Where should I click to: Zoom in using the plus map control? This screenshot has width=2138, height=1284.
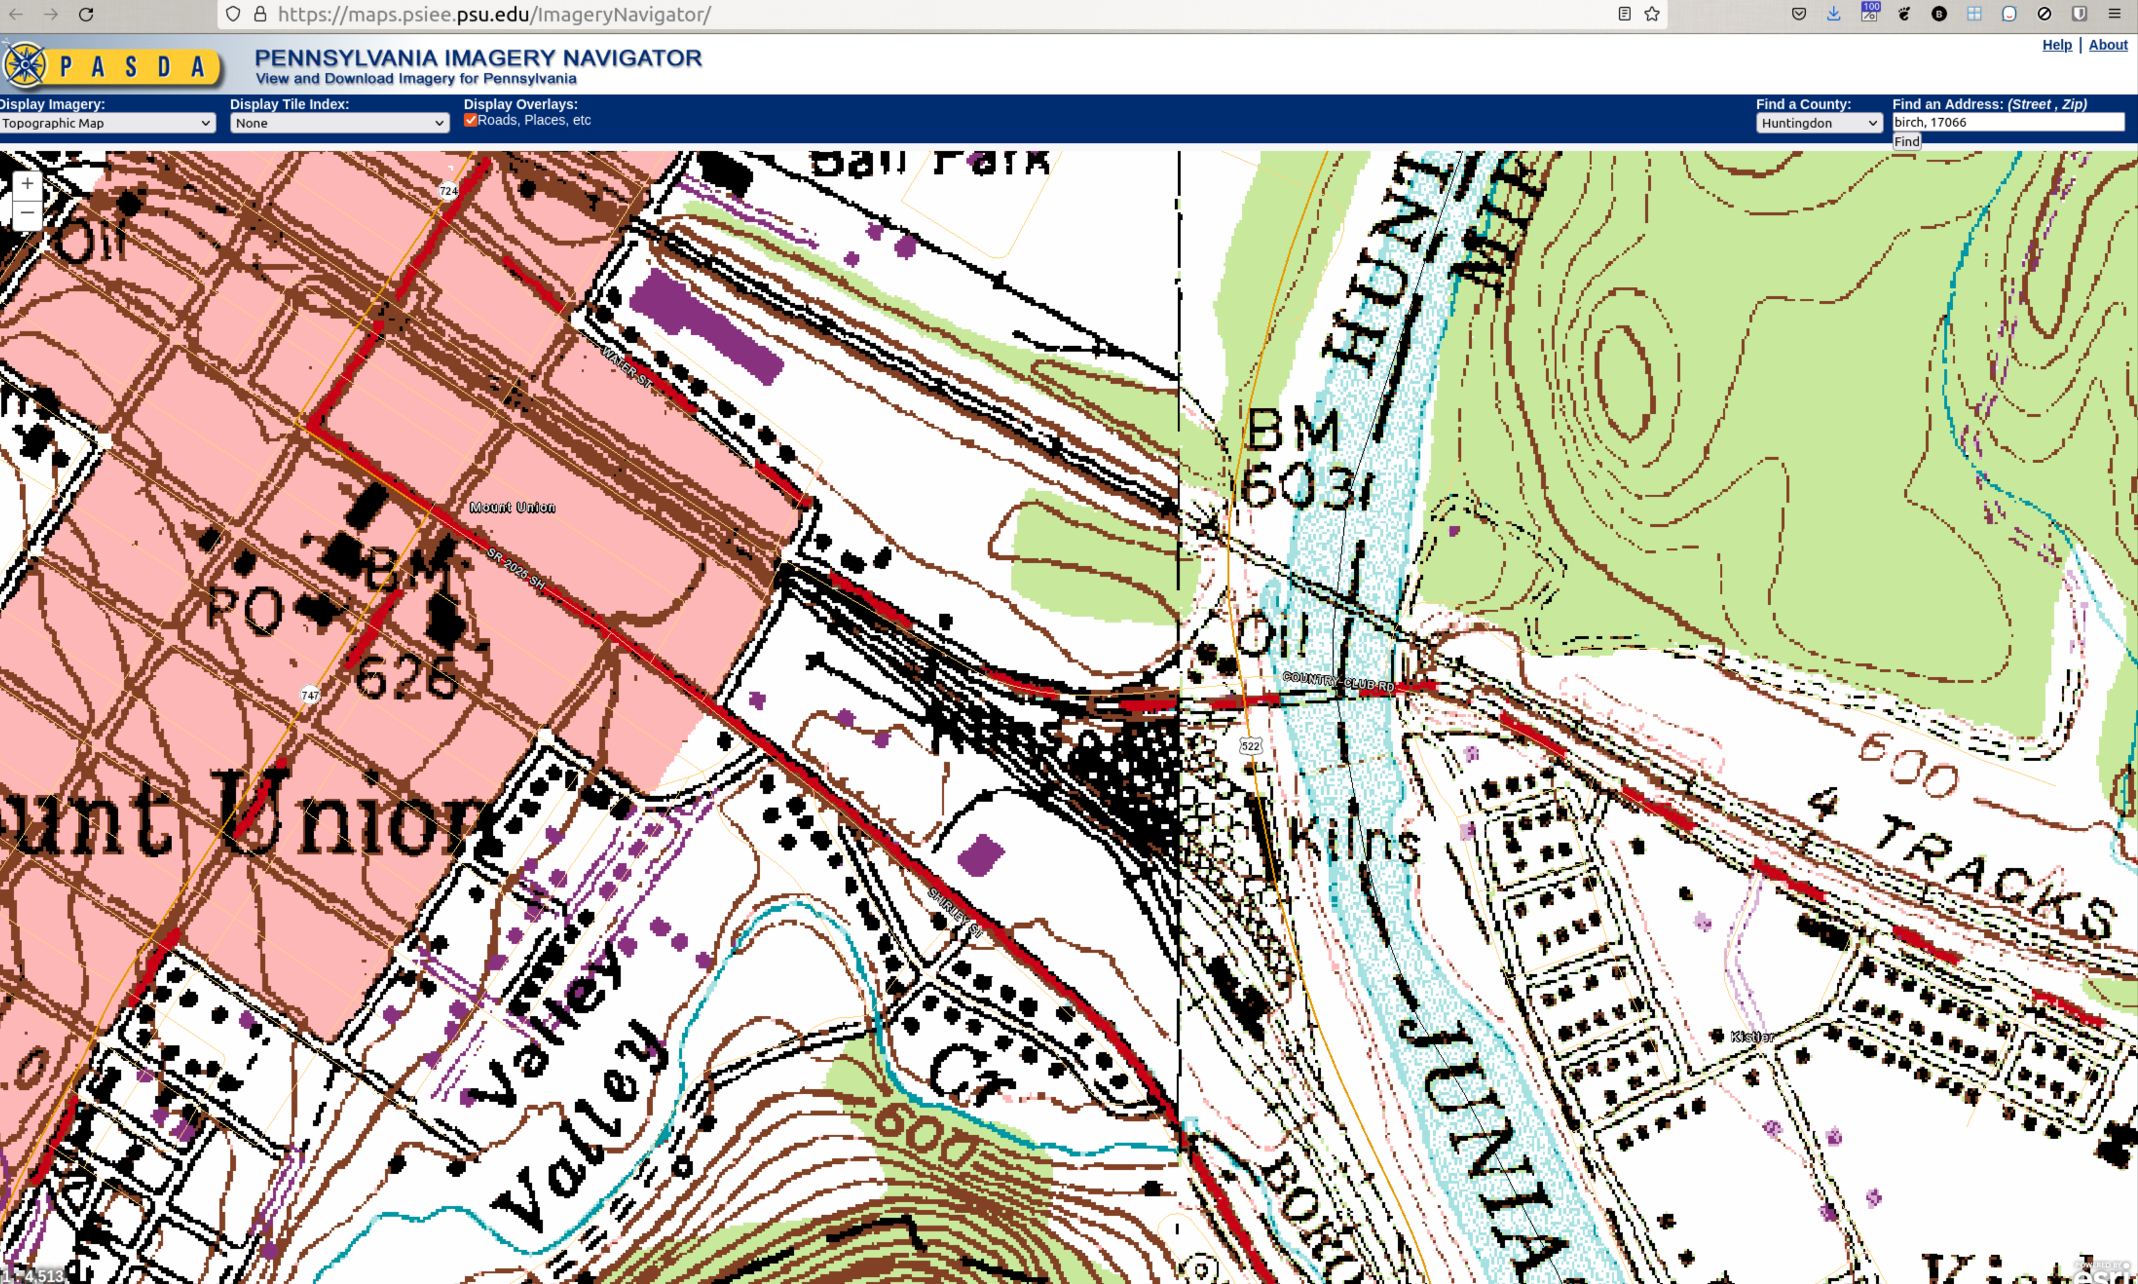27,183
